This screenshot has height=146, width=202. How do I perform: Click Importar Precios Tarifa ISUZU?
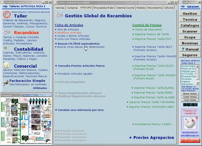pos(154,66)
